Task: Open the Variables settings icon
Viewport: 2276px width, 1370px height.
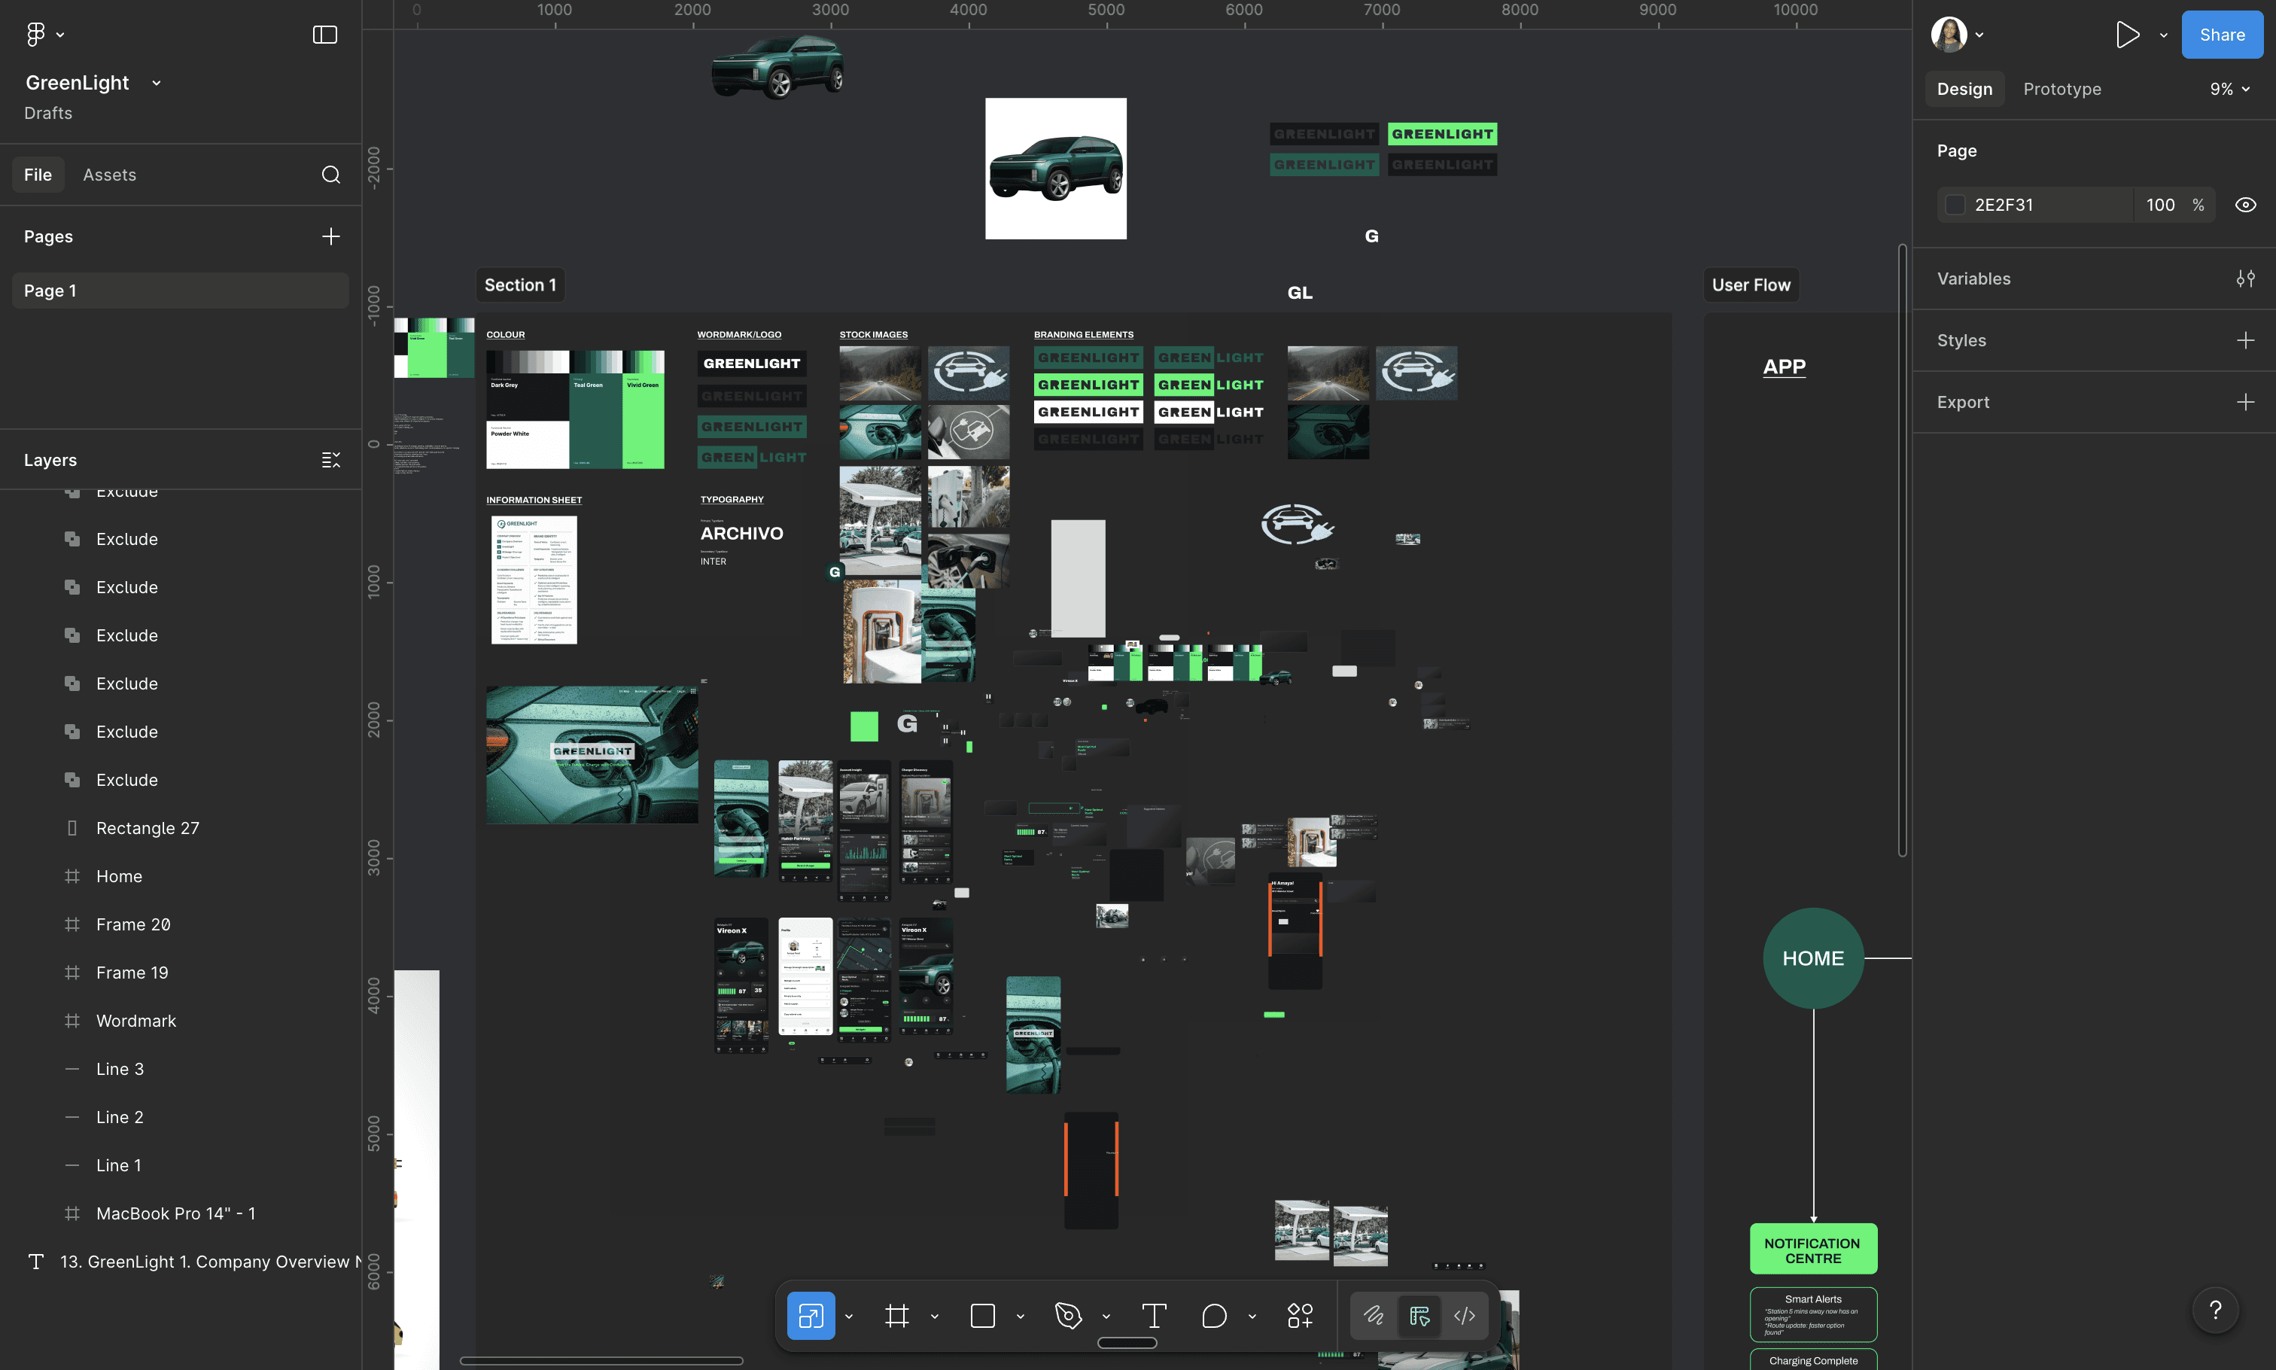Action: click(x=2244, y=279)
